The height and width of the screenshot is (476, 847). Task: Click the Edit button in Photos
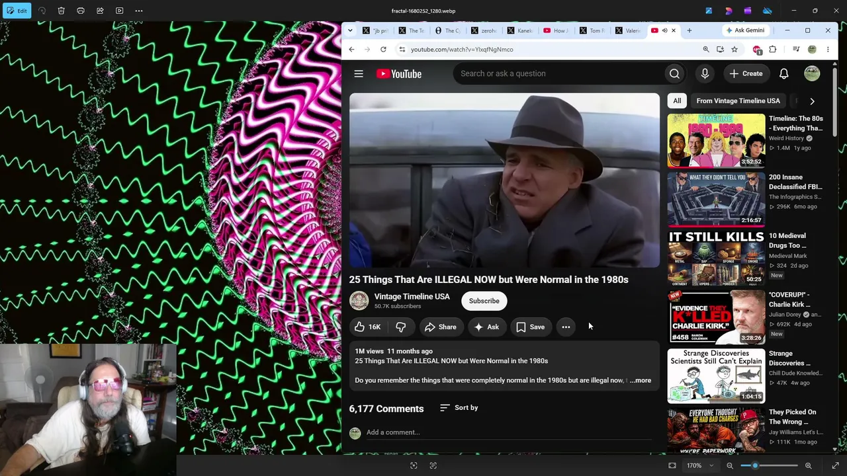point(16,11)
